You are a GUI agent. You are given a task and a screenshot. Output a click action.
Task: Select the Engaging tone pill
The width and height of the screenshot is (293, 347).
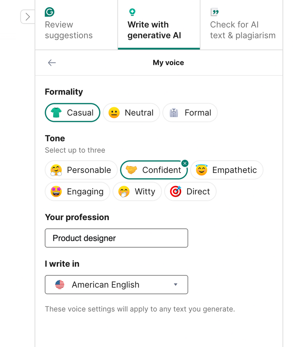(77, 191)
